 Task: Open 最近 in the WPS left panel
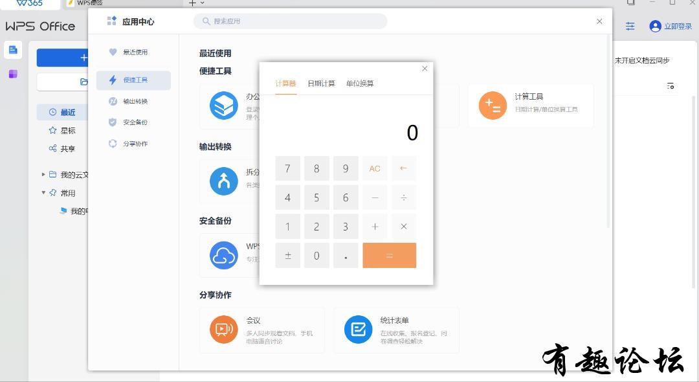(62, 112)
